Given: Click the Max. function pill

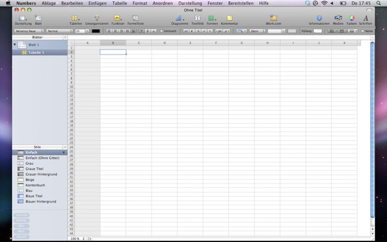Looking at the screenshot, I should (x=22, y=231).
